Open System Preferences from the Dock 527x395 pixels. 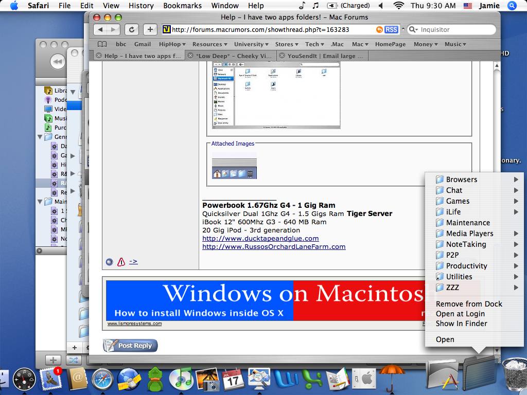click(x=364, y=380)
